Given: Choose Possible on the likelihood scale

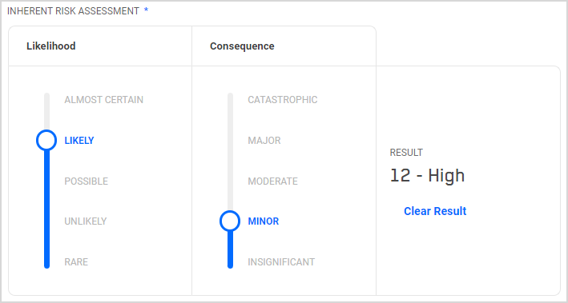Looking at the screenshot, I should 87,181.
